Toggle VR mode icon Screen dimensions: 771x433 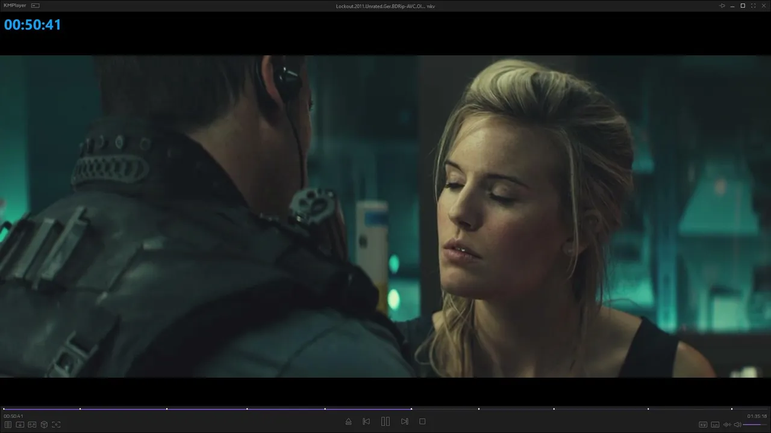32,424
